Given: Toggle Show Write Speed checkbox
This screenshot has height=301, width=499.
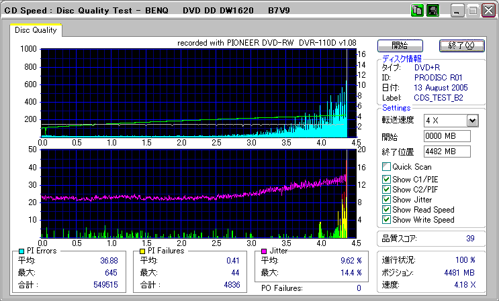Looking at the screenshot, I should [386, 220].
